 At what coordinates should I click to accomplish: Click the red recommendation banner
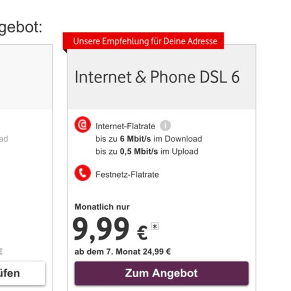pyautogui.click(x=143, y=41)
